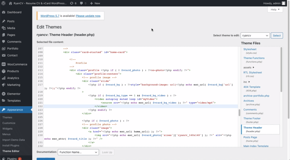
Task: Open the Widgets submenu item
Action: click(8, 129)
